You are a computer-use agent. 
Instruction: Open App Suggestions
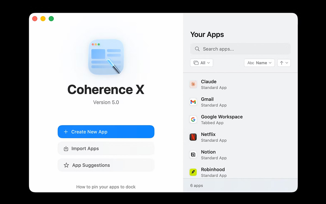click(x=106, y=165)
